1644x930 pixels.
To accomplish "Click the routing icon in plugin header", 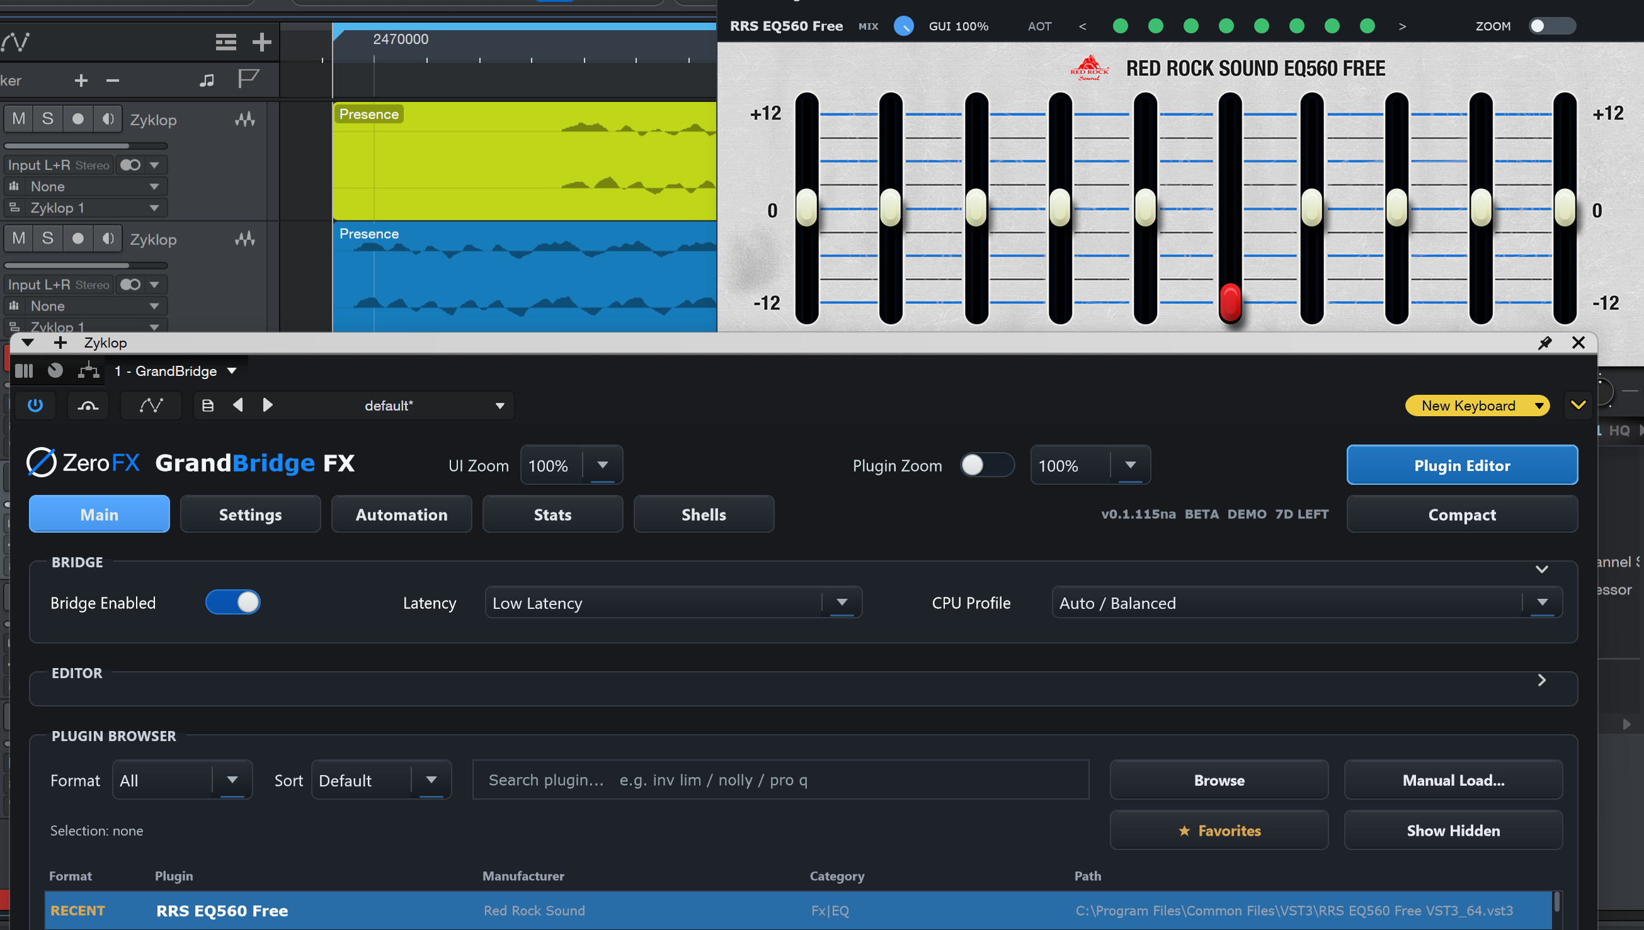I will tap(88, 370).
